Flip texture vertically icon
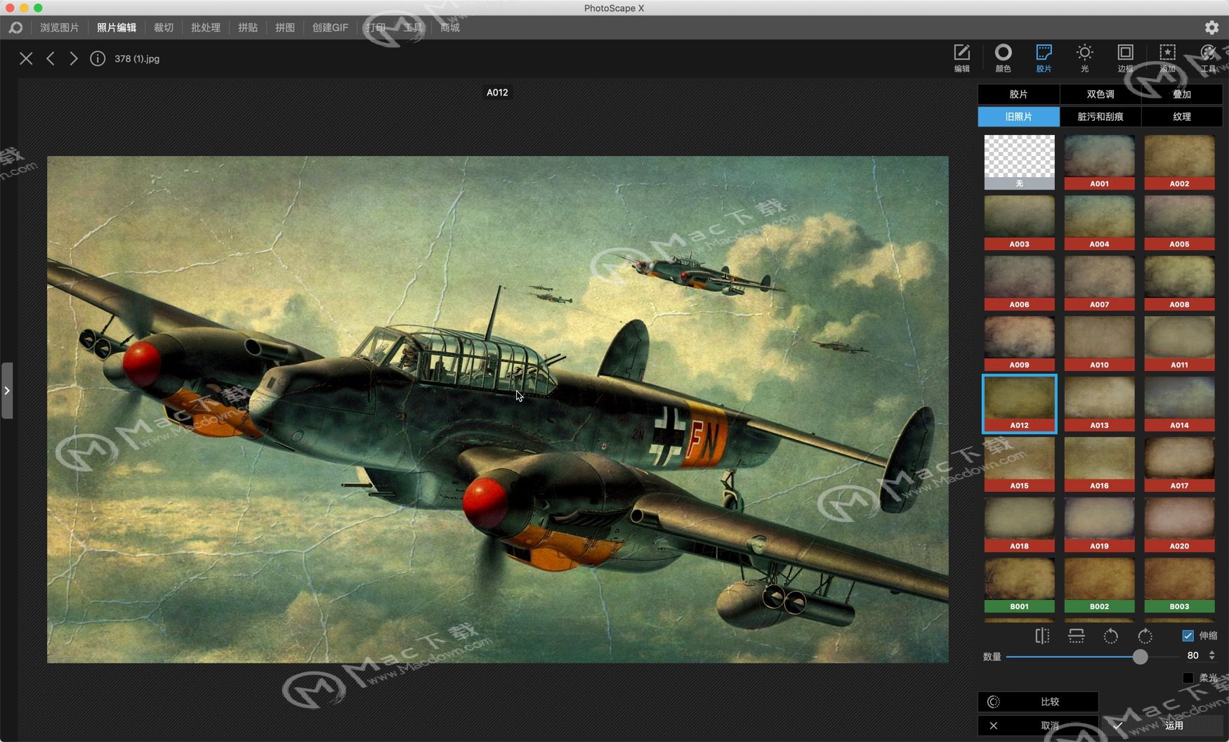The image size is (1229, 742). pos(1076,636)
